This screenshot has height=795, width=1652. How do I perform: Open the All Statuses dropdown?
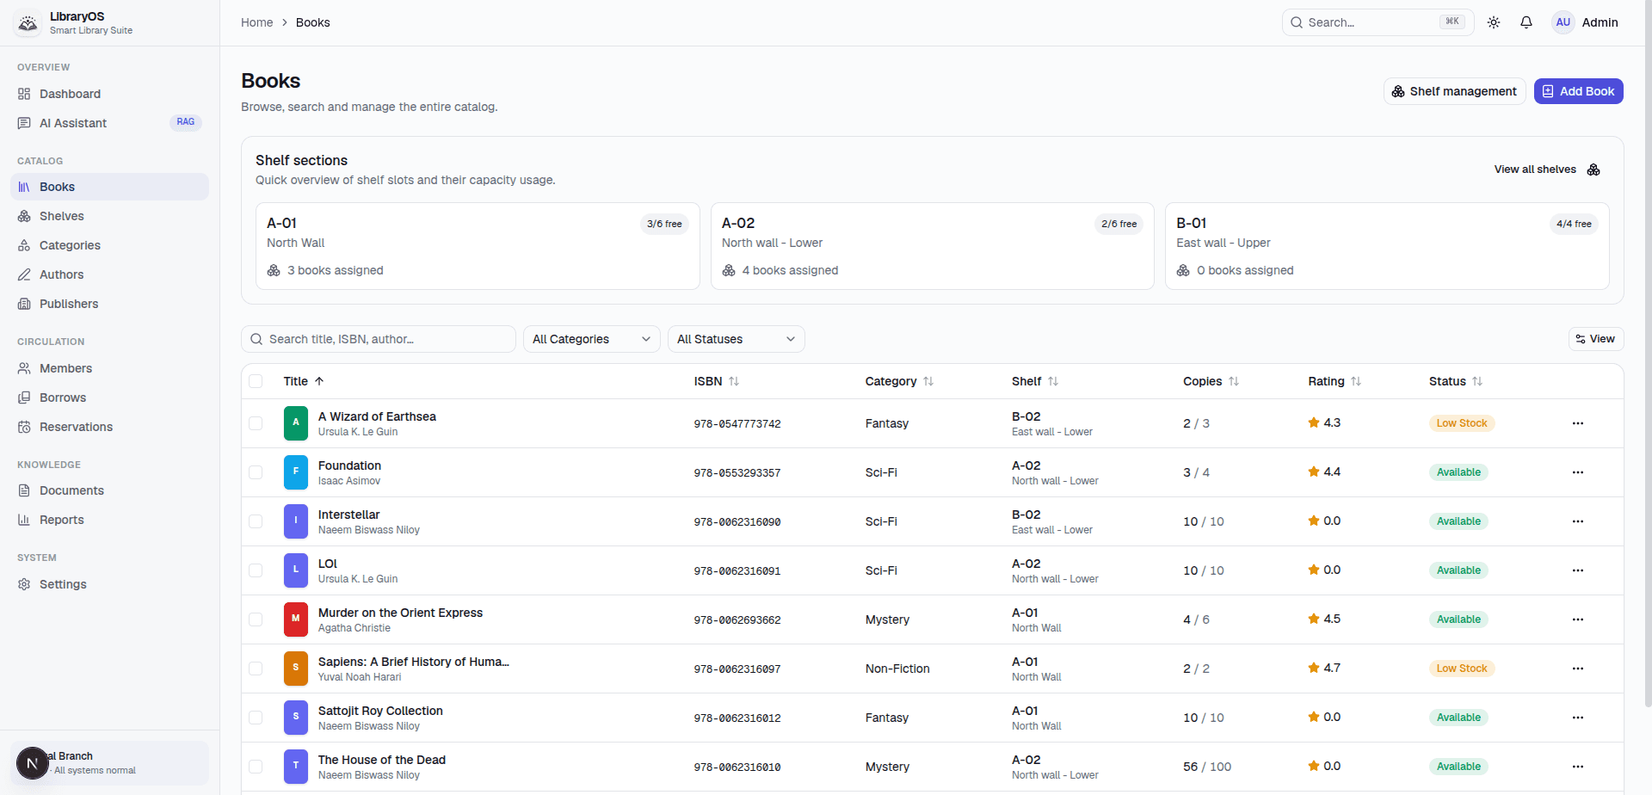click(x=737, y=339)
